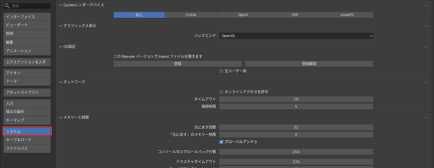Collapse the ネットワーク panel
434x168 pixels.
[x=60, y=82]
